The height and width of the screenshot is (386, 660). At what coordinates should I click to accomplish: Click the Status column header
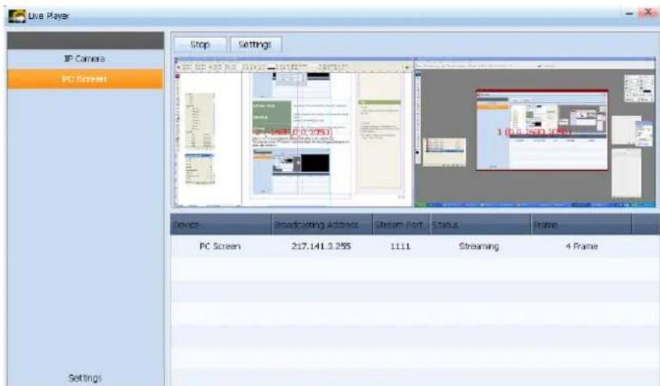pyautogui.click(x=481, y=225)
